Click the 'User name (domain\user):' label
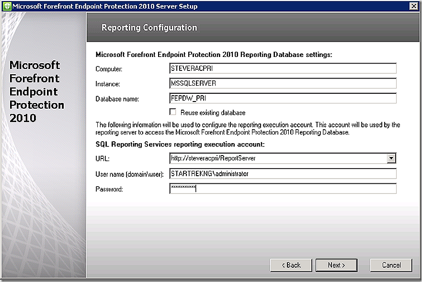Screen dimensions: 422x282 129,174
